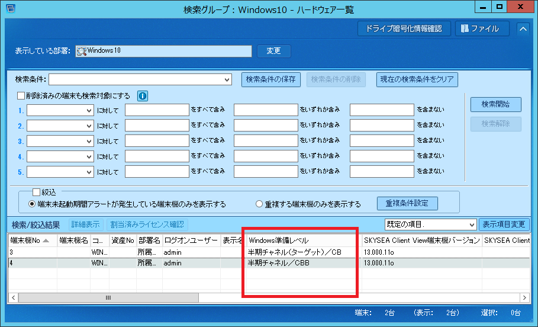Click row 1 を含まない input field
Screen dimensions: 538x327
(x=382, y=110)
